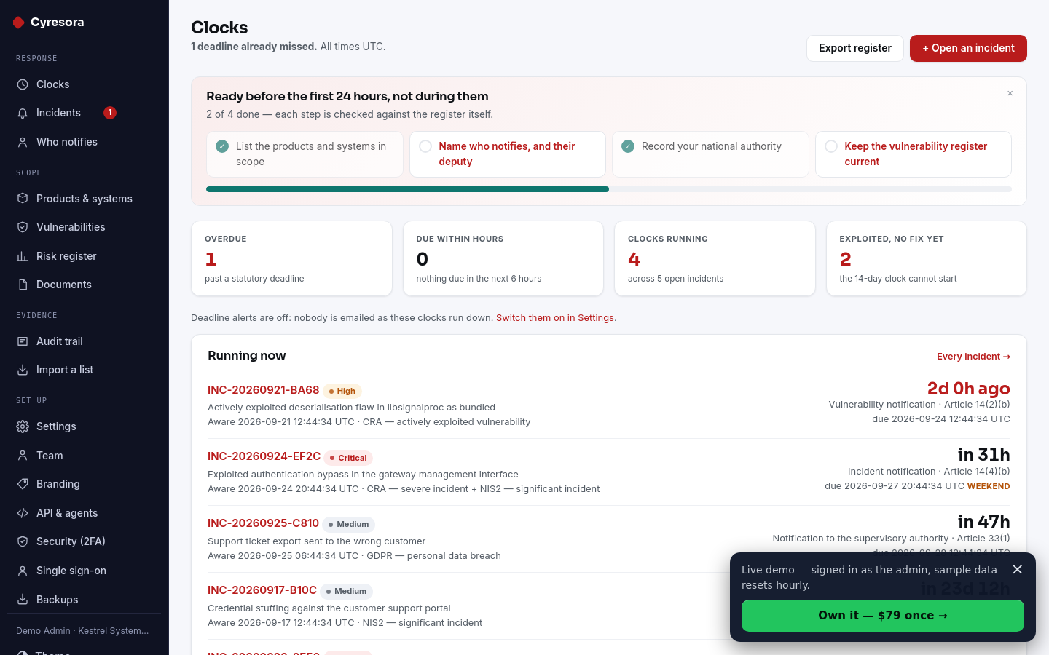Toggle the 'Name who notifies' step circle
This screenshot has width=1049, height=655.
coord(425,146)
